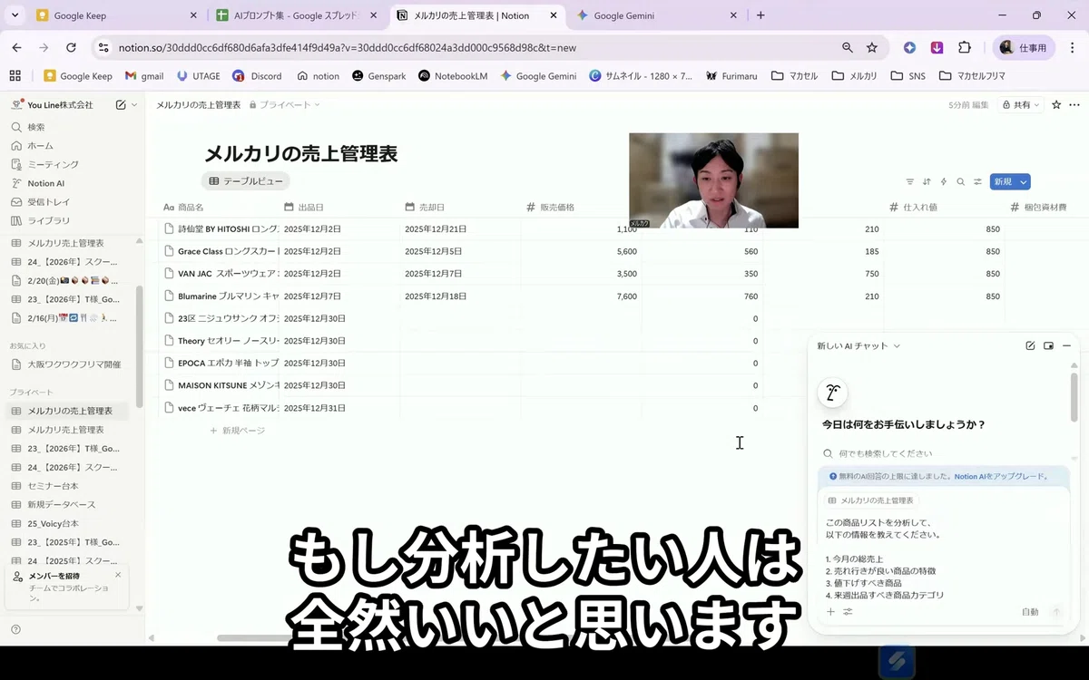Viewport: 1089px width, 680px height.
Task: Open Chrome tab search dropdown arrow
Action: [15, 15]
